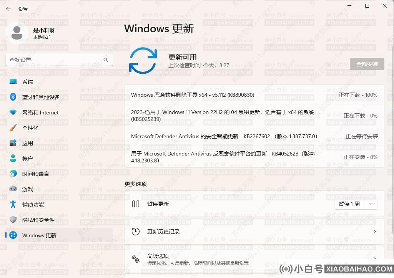394x278 pixels.
Task: Open 隐私和安全性 settings category
Action: [59, 220]
